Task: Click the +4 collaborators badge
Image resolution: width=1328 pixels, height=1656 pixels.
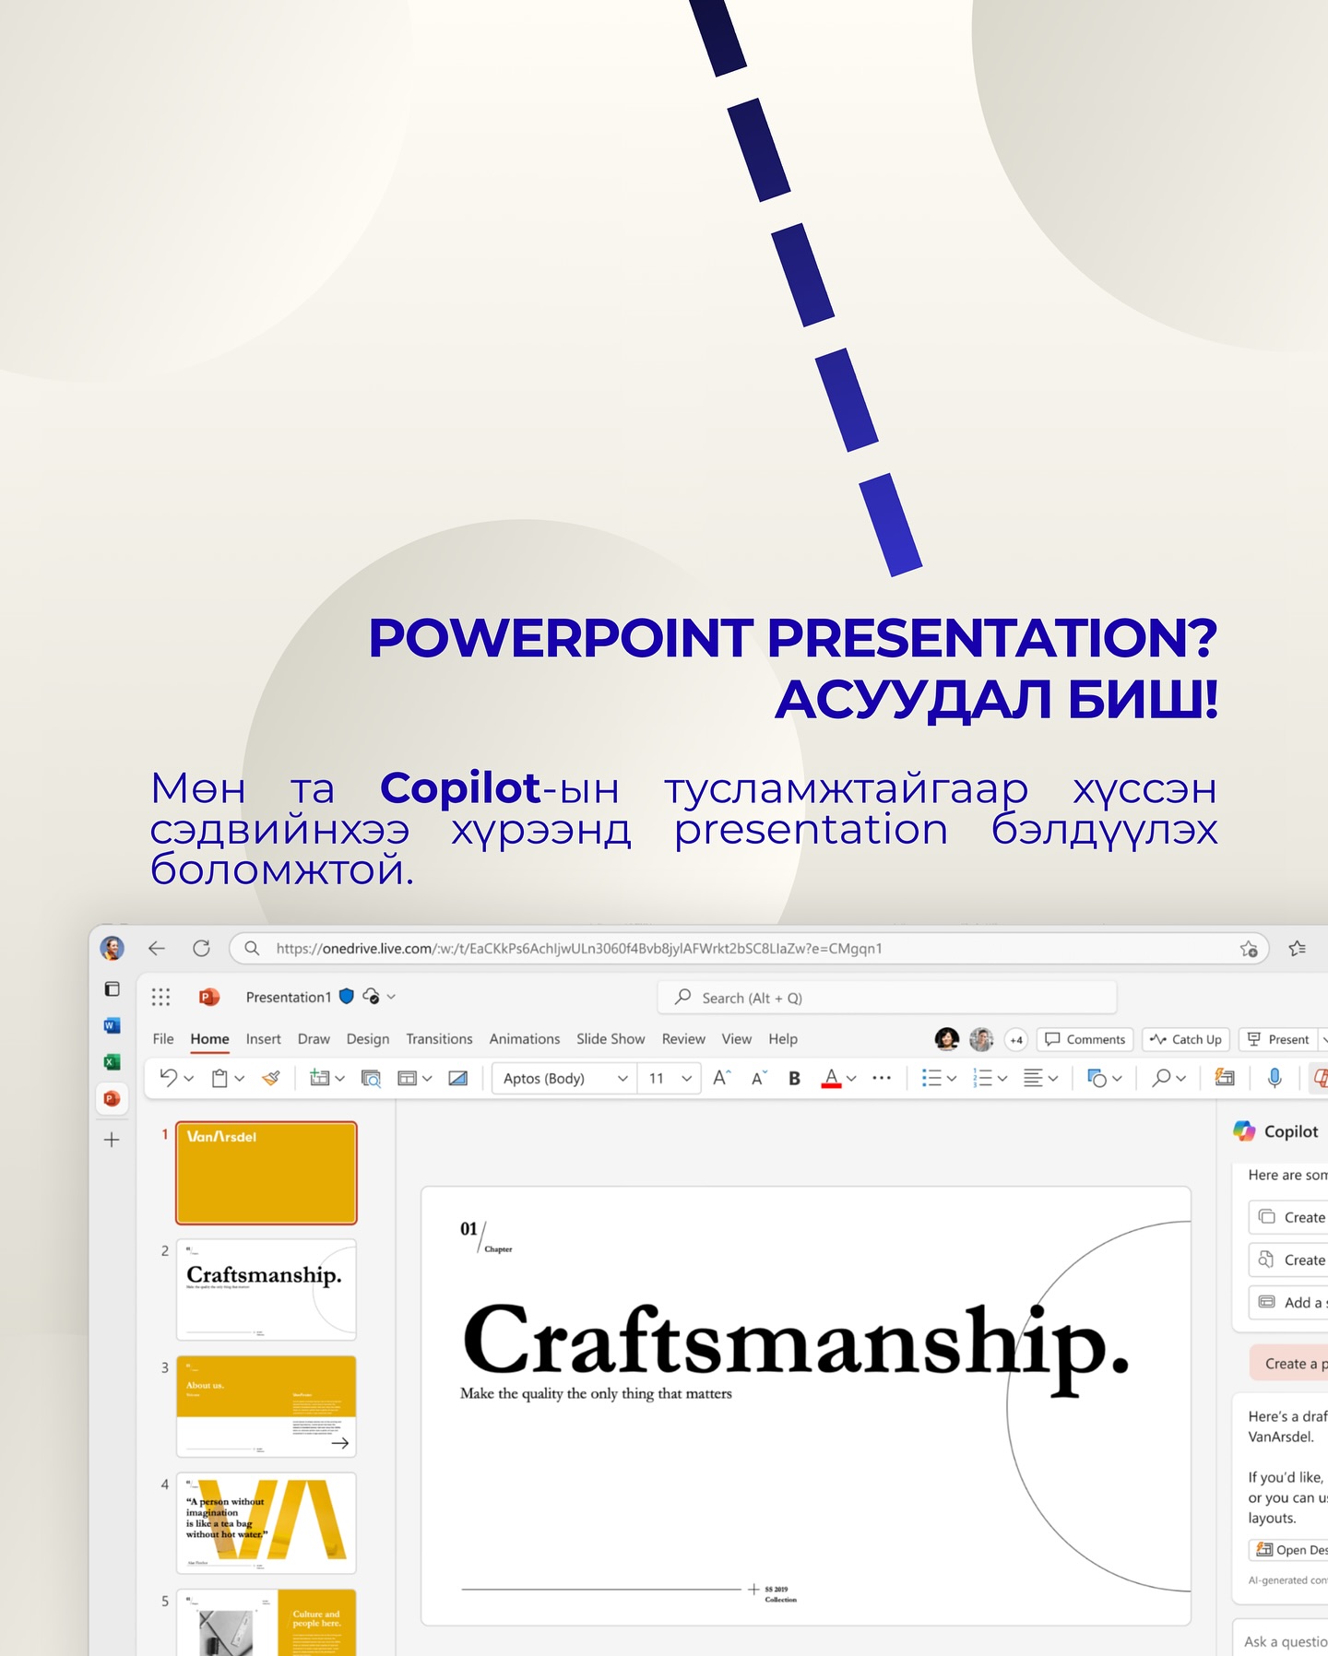Action: point(1016,1039)
